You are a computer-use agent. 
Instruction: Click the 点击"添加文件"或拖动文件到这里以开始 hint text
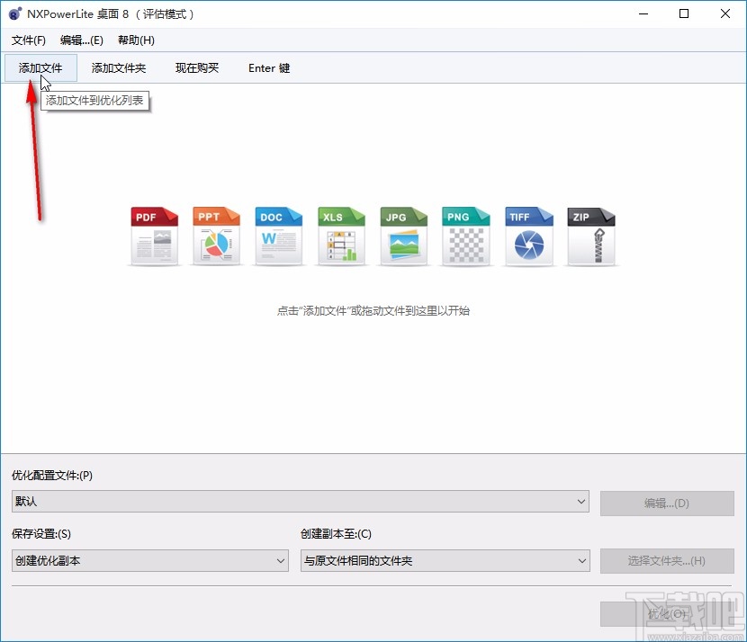pyautogui.click(x=373, y=311)
